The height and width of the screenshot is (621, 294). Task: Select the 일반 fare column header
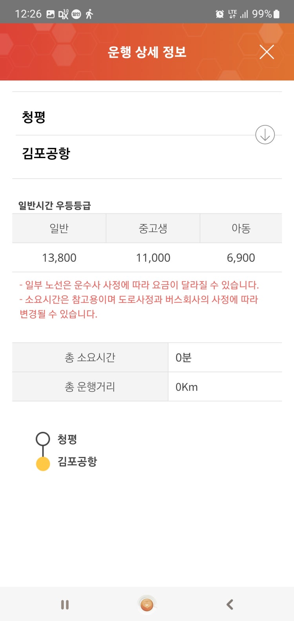pos(59,228)
